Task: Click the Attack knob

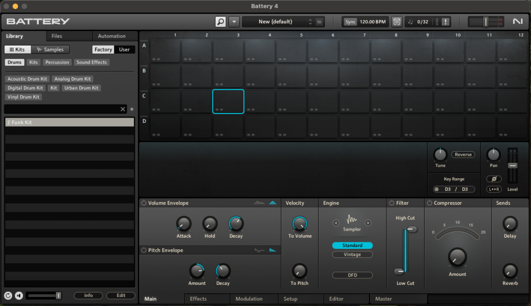Action: coord(184,224)
